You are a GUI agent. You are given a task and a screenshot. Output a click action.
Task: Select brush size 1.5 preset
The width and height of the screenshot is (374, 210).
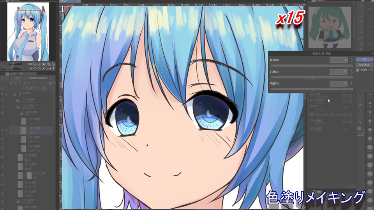[x=370, y=27]
